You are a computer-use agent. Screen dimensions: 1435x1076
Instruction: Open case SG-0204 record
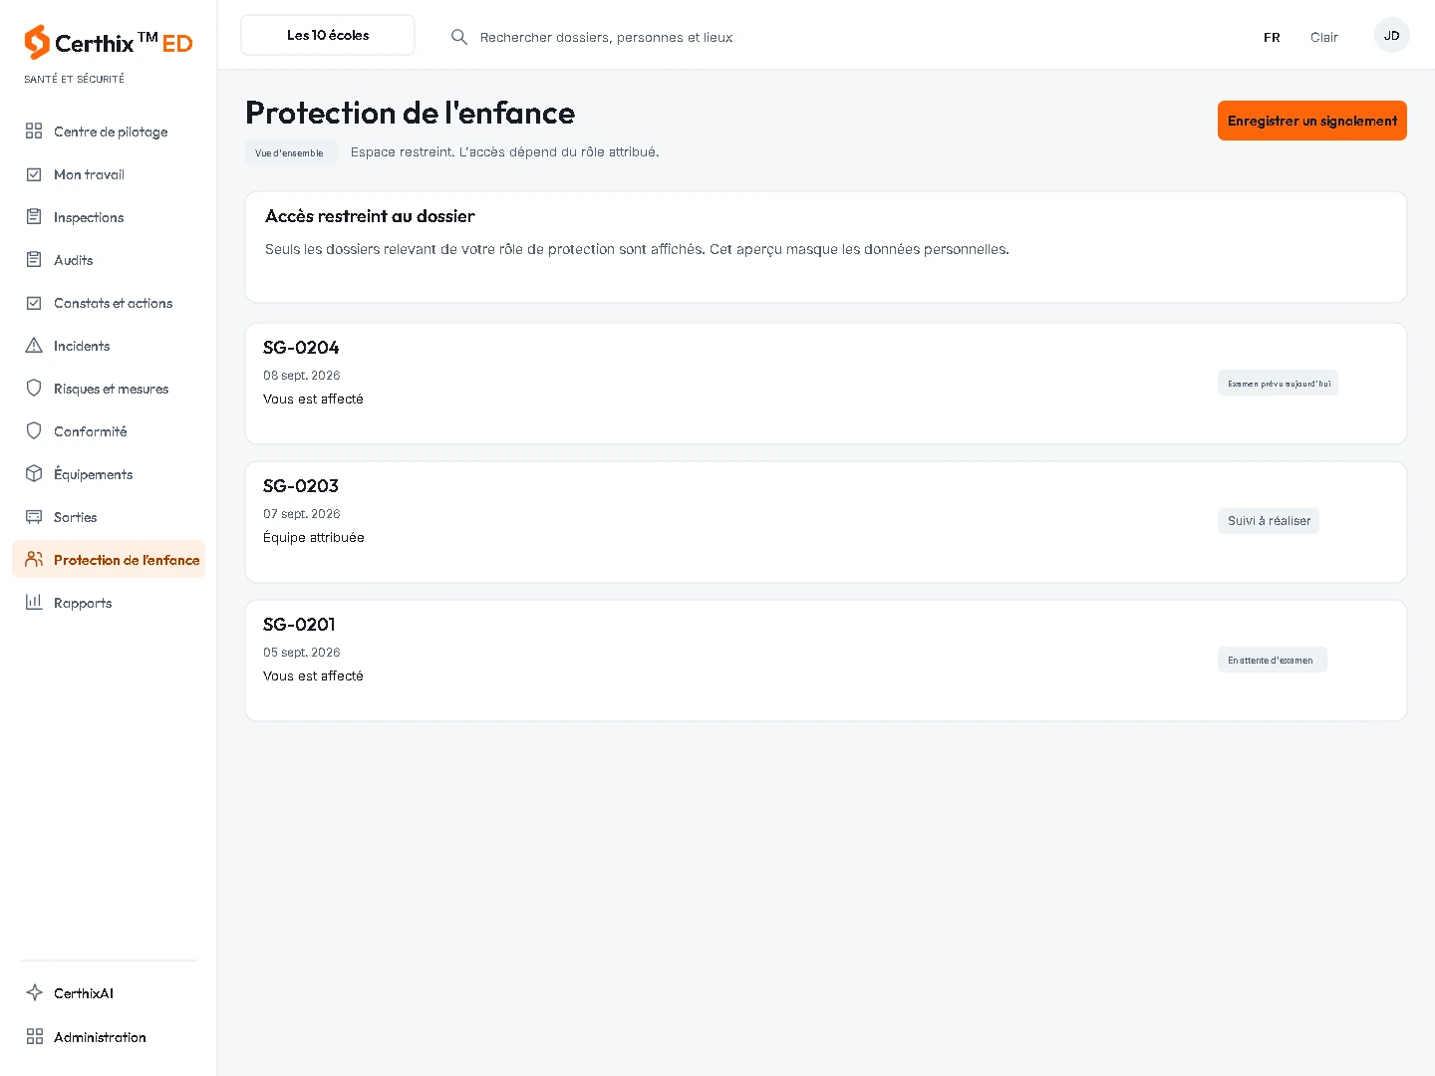click(825, 384)
